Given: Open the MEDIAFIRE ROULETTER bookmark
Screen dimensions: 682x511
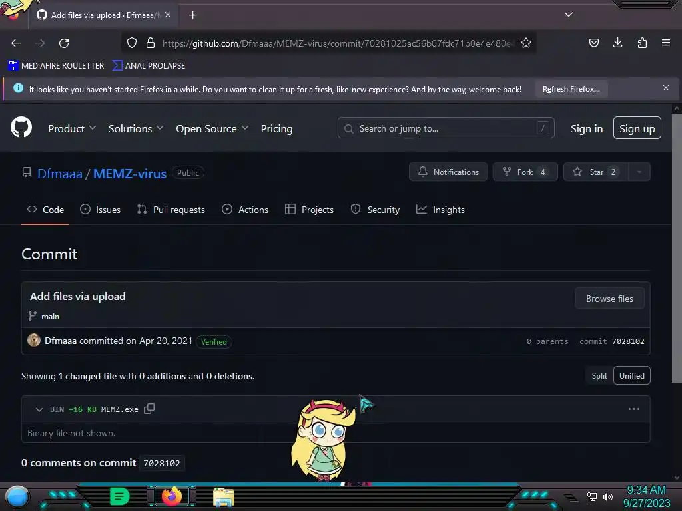Looking at the screenshot, I should tap(56, 66).
